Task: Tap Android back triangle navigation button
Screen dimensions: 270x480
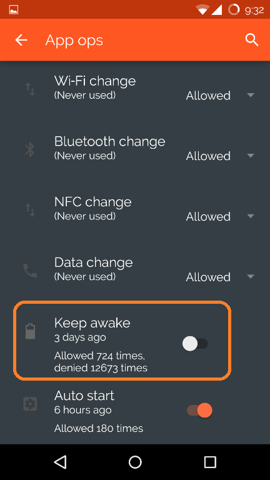Action: point(60,462)
